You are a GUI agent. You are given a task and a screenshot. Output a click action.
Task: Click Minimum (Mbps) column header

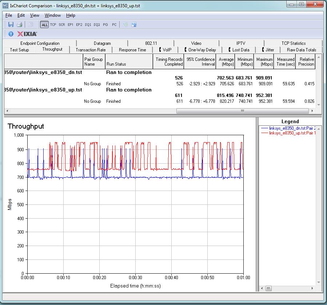(x=244, y=62)
